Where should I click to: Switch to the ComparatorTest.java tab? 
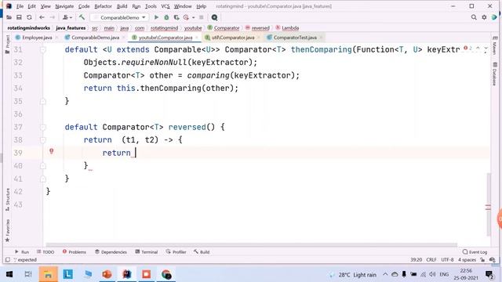coord(295,38)
